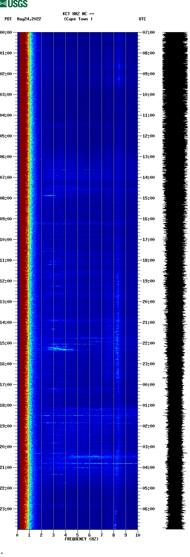Click the 14:00 PDT time label

click(x=6, y=323)
